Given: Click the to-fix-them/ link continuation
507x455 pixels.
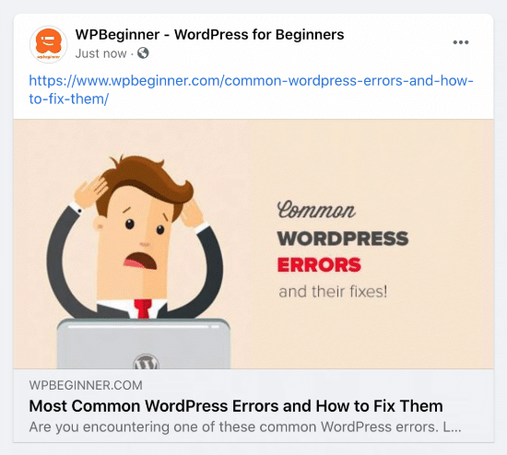Looking at the screenshot, I should 69,99.
